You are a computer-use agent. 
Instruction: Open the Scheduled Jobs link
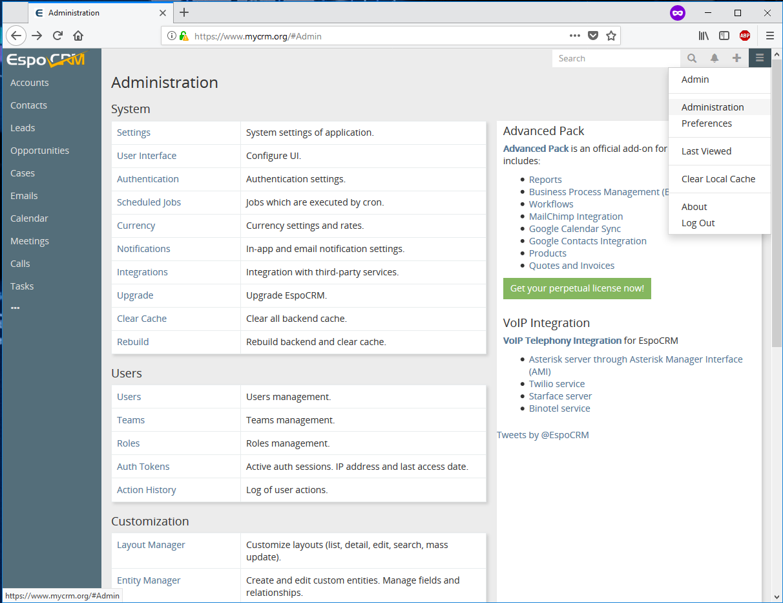(x=149, y=202)
